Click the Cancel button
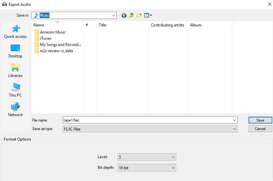 (x=260, y=129)
